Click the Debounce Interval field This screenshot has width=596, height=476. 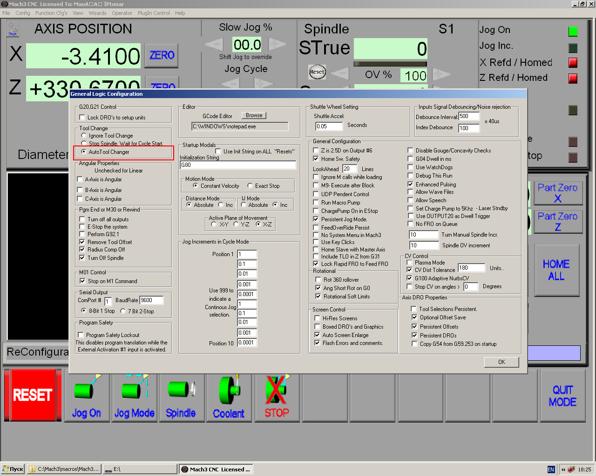point(469,116)
